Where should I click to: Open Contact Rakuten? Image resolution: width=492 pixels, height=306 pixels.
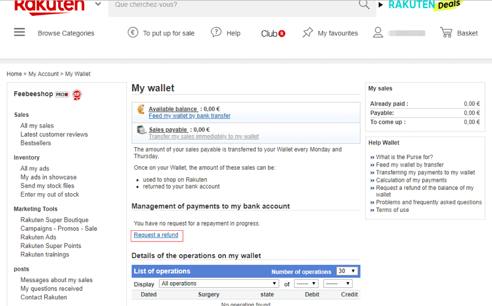[x=44, y=297]
